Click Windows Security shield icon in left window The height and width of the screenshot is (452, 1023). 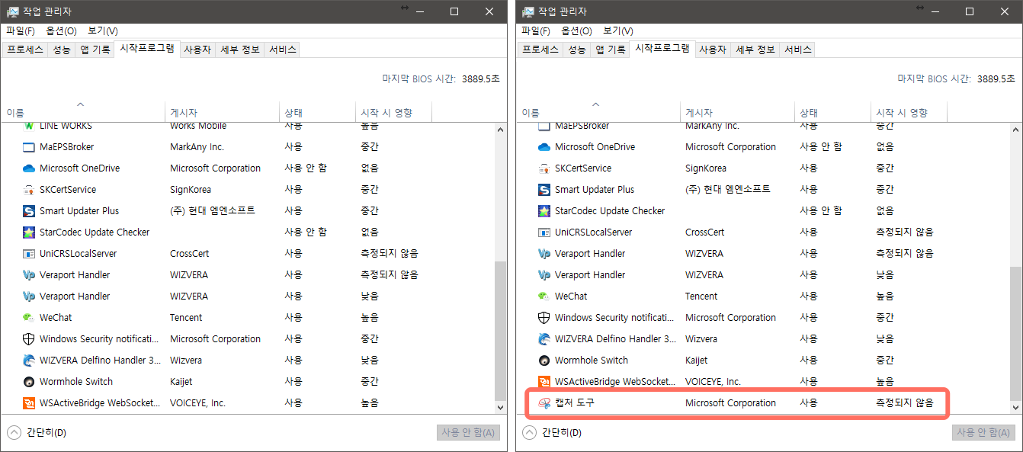tap(29, 339)
